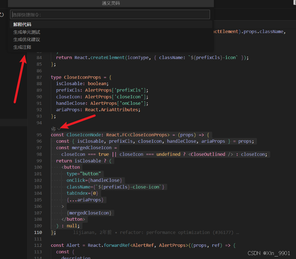The width and height of the screenshot is (296, 259).
Task: Click 'CloseIconProps' type name on line 87
Action: [x=82, y=77]
